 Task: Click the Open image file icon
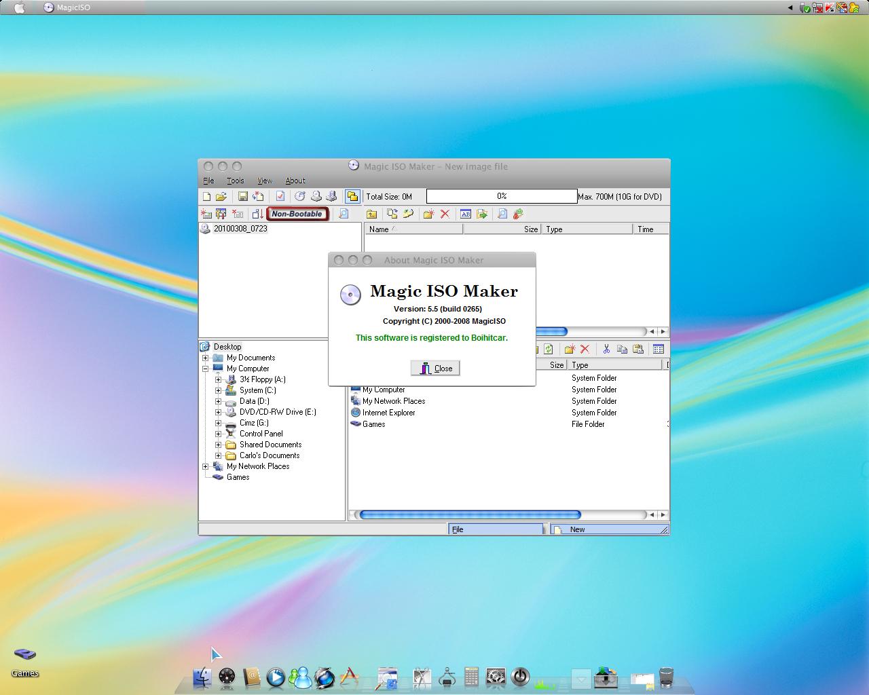point(221,196)
